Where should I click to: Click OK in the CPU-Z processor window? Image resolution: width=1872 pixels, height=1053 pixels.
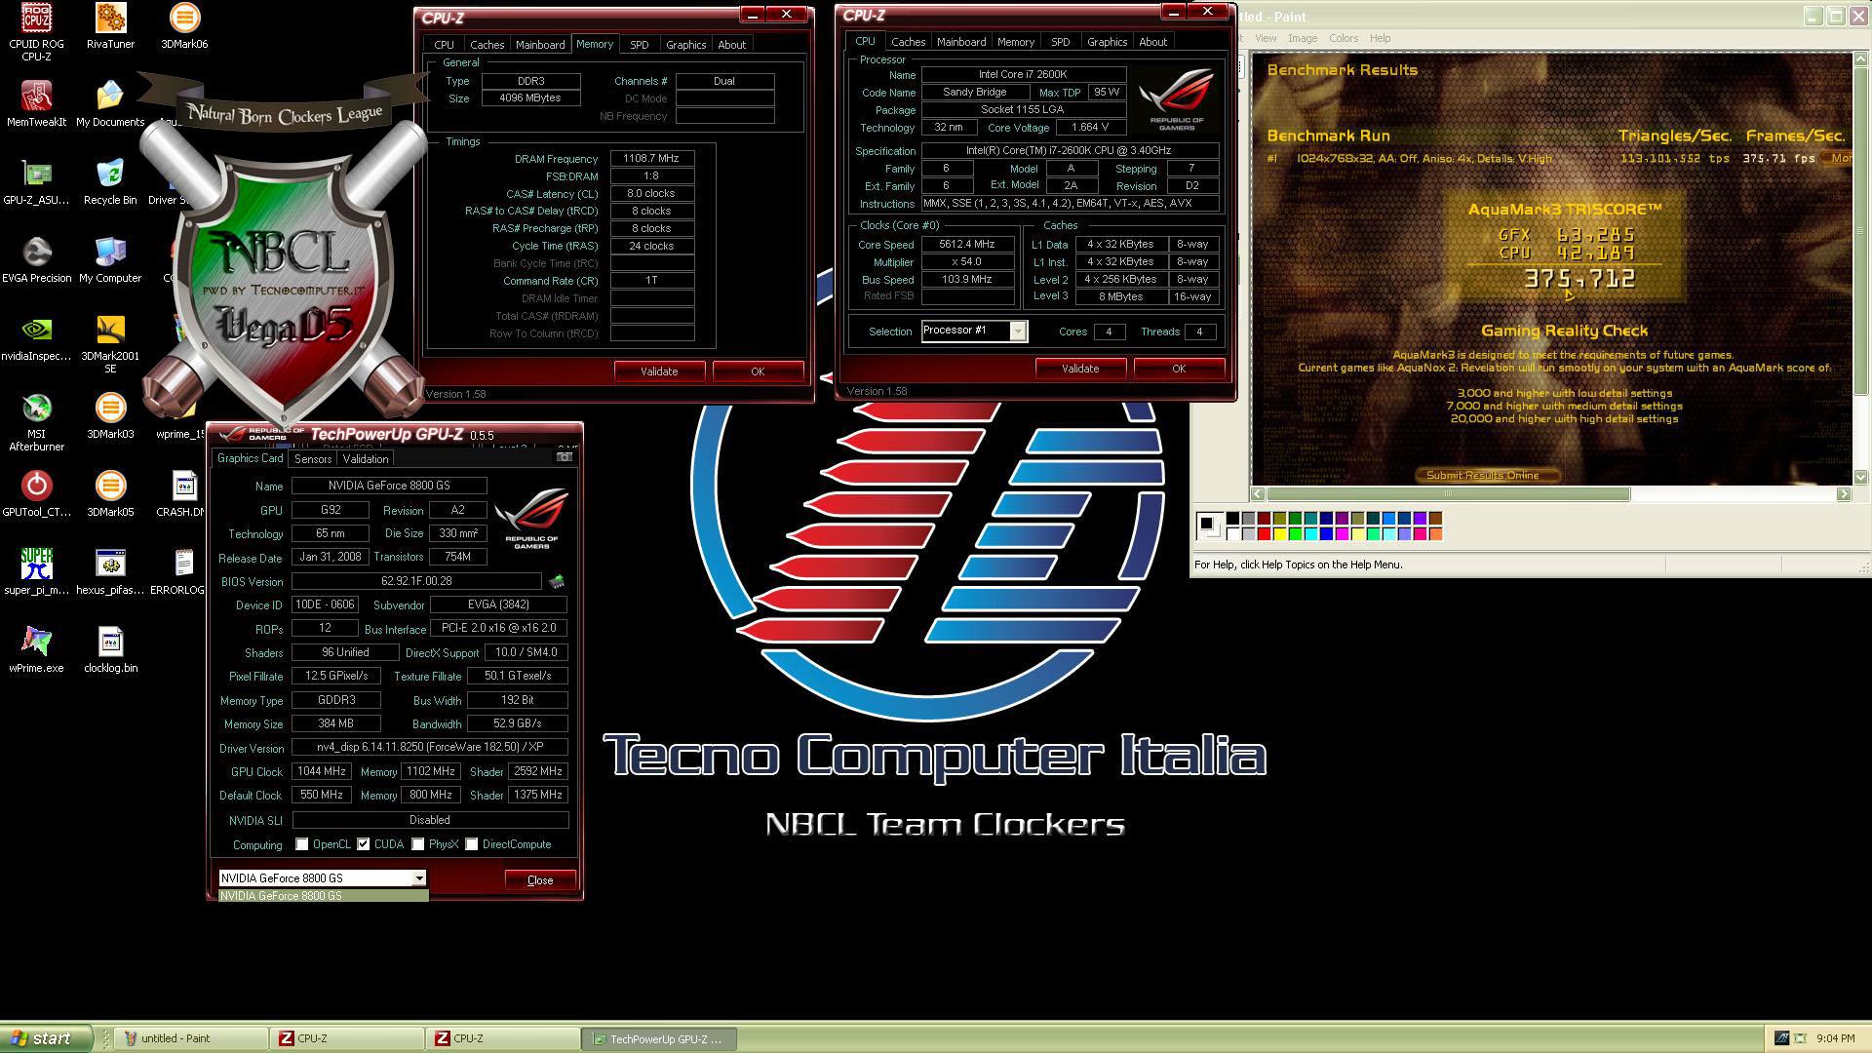click(1179, 369)
